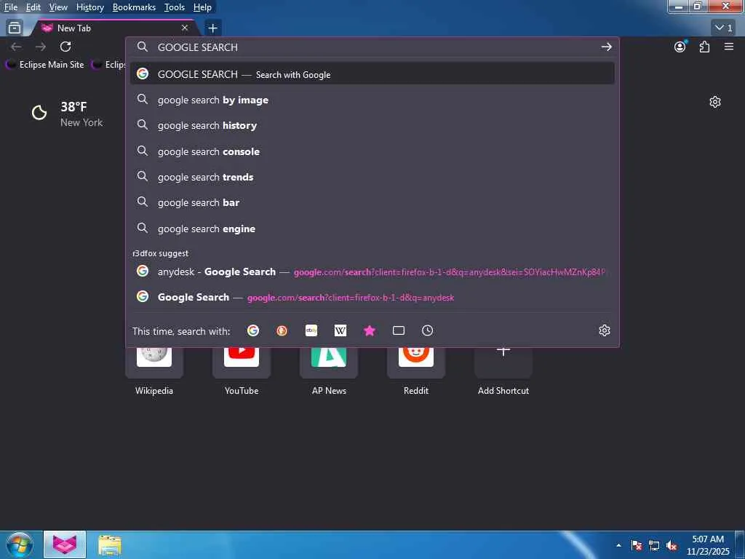Open the hamburger application menu

point(729,47)
